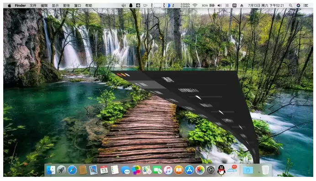
Task: Open the 前往 menu
Action: (x=66, y=5)
